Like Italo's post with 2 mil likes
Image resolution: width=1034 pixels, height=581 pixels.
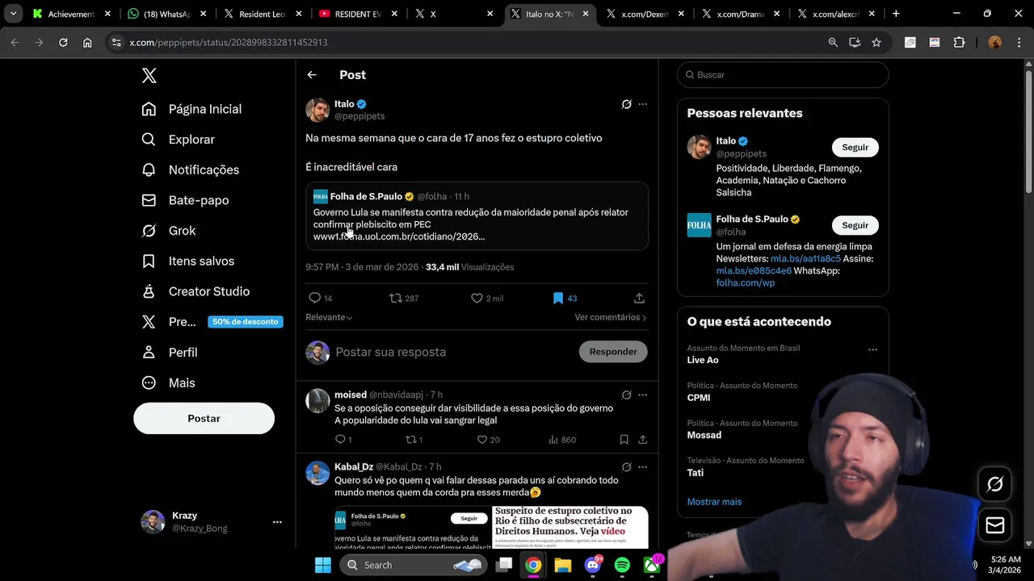pyautogui.click(x=487, y=298)
